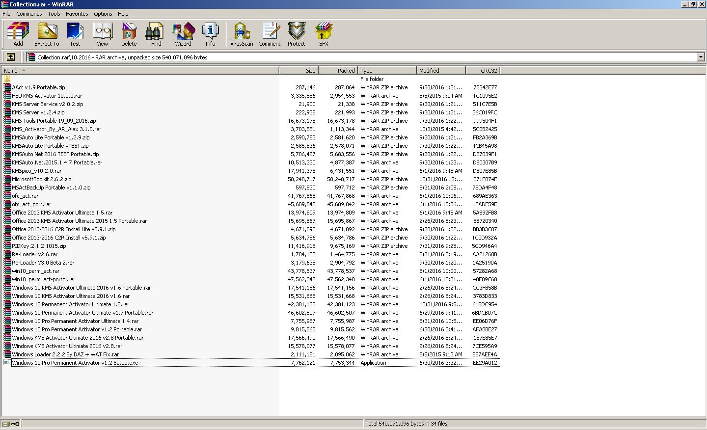This screenshot has height=430, width=707.
Task: Select Re-Loader V3.0 Beta 2.rar
Action: tap(43, 263)
